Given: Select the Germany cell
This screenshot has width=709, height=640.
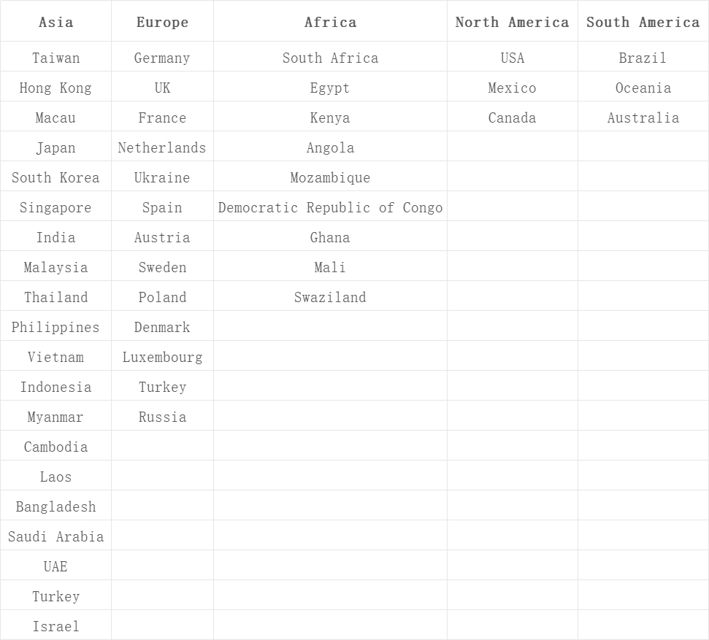Looking at the screenshot, I should point(162,58).
